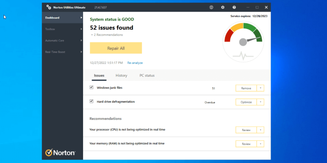Image resolution: width=327 pixels, height=163 pixels.
Task: Click the Repair All button
Action: tap(116, 48)
